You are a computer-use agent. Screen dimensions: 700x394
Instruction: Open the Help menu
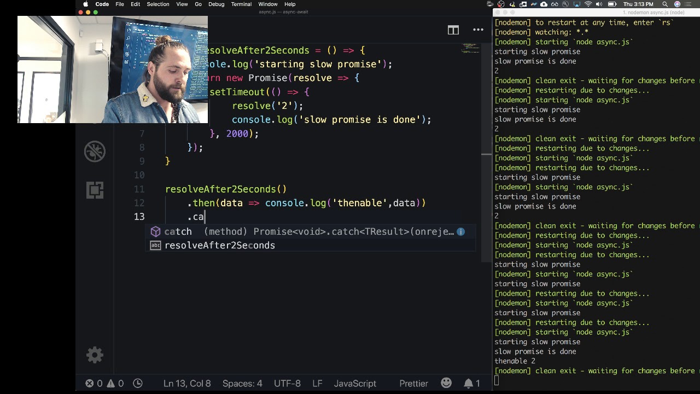[x=290, y=4]
